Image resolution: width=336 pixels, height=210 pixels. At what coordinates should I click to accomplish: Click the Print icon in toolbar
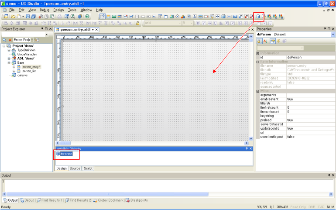coord(59,17)
